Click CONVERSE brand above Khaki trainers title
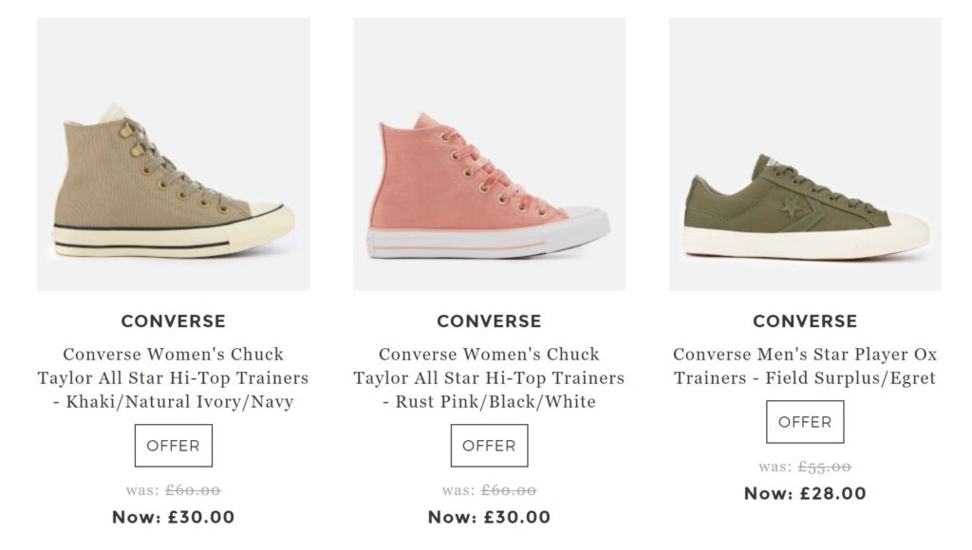 coord(173,321)
